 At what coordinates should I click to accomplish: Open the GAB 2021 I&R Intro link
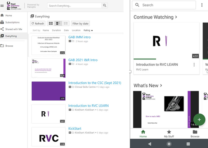tap(83, 60)
